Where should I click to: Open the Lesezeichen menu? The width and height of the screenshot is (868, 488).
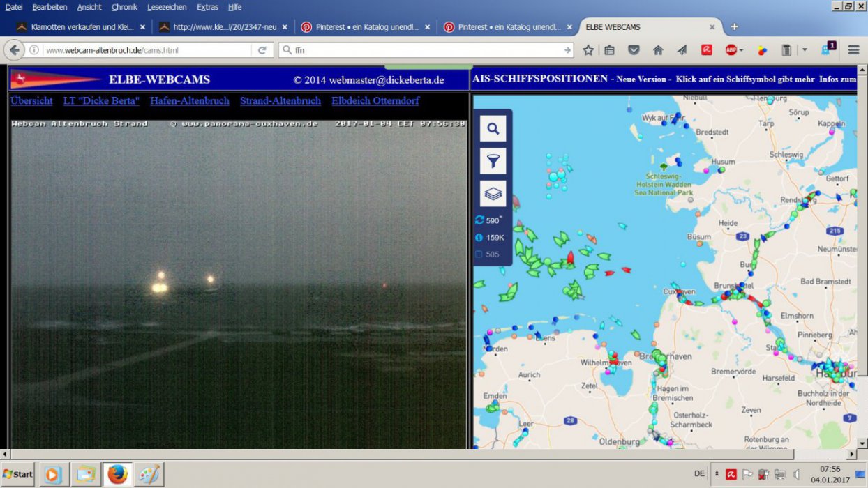click(167, 7)
